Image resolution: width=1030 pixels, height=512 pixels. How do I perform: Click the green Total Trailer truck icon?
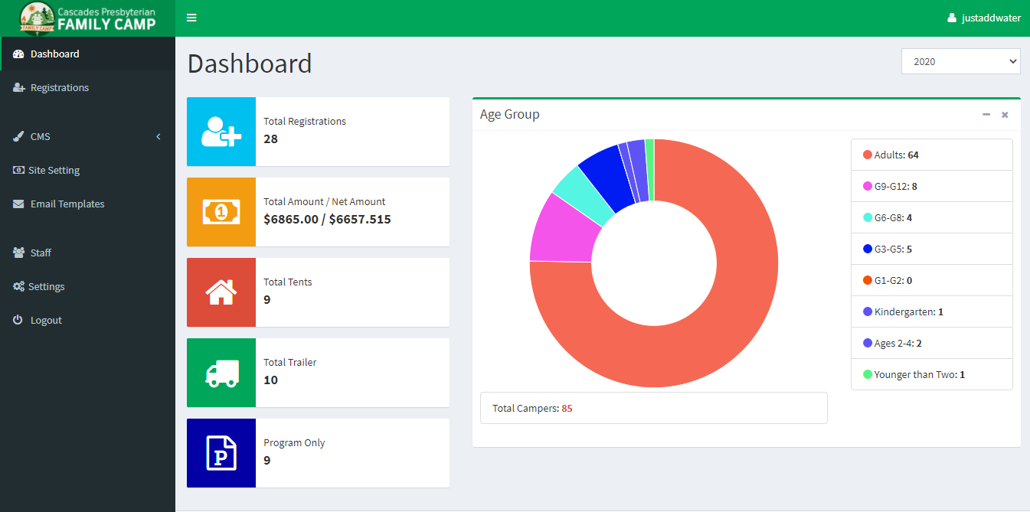221,373
